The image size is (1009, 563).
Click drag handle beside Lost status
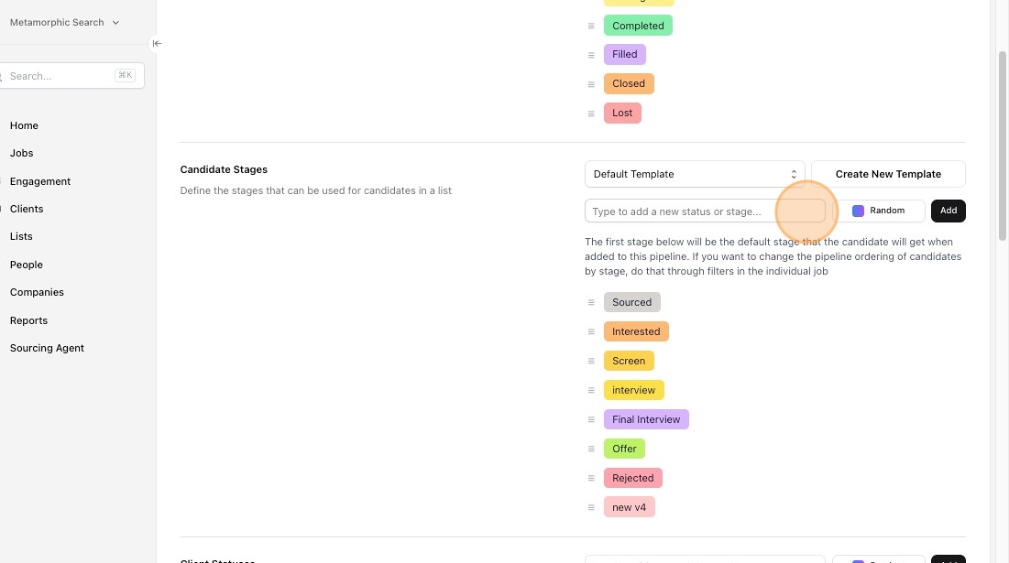[591, 114]
